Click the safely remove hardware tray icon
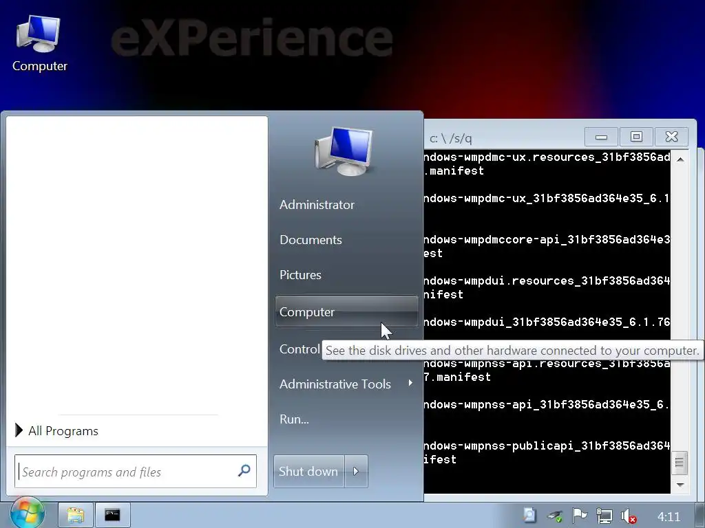The image size is (705, 528). 555,516
